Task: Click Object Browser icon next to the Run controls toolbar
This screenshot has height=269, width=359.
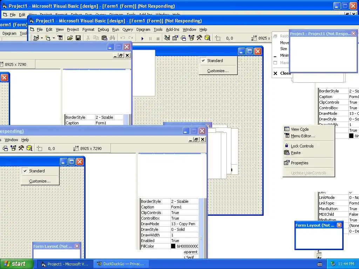Action: (x=191, y=38)
